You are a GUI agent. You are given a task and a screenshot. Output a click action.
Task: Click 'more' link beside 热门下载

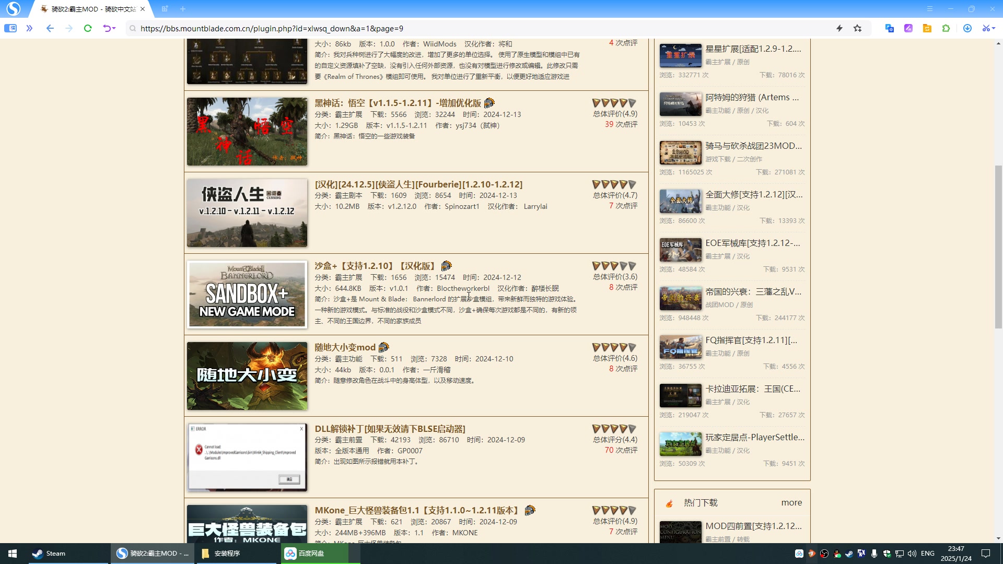point(791,502)
